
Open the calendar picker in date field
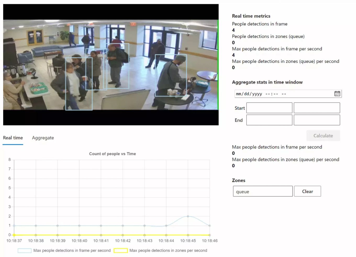tap(337, 94)
